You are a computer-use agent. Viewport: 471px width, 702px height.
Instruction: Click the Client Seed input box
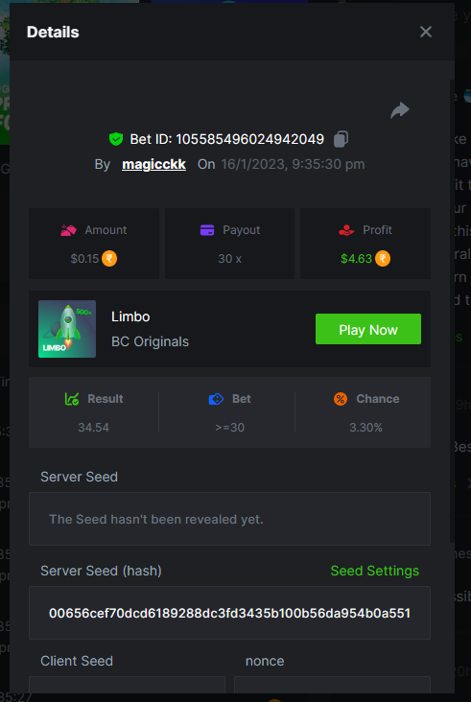(x=128, y=685)
